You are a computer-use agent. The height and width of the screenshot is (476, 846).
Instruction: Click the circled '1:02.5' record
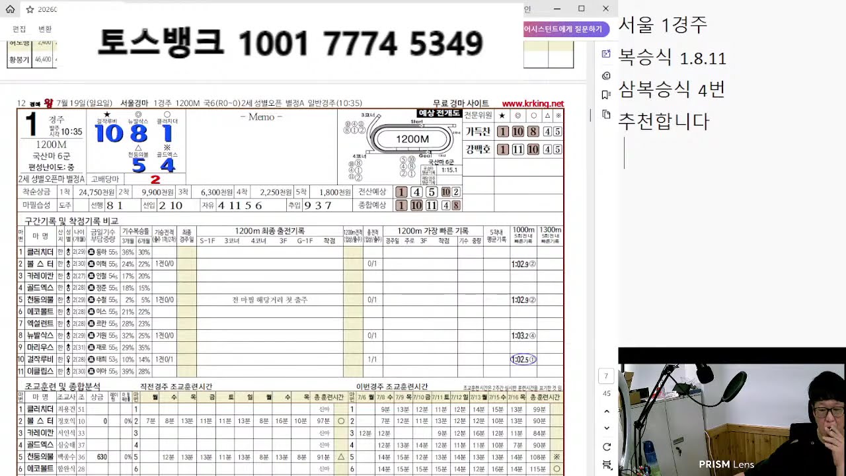[523, 360]
